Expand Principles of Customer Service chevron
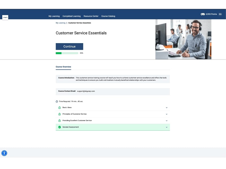Screen dimensions: 226x169 click(x=166, y=114)
